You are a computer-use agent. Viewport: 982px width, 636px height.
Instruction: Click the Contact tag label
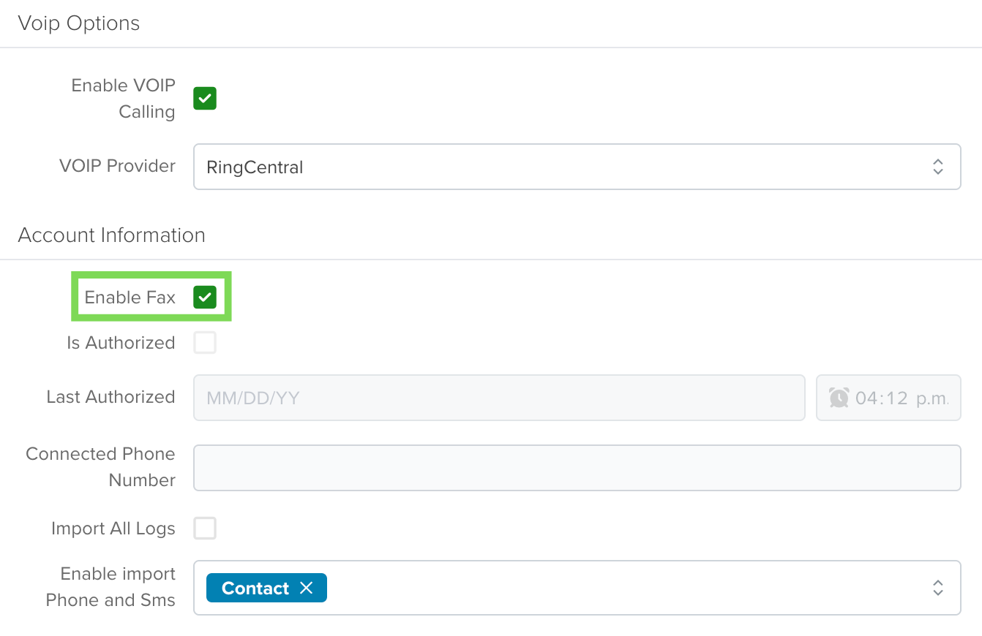coord(255,588)
